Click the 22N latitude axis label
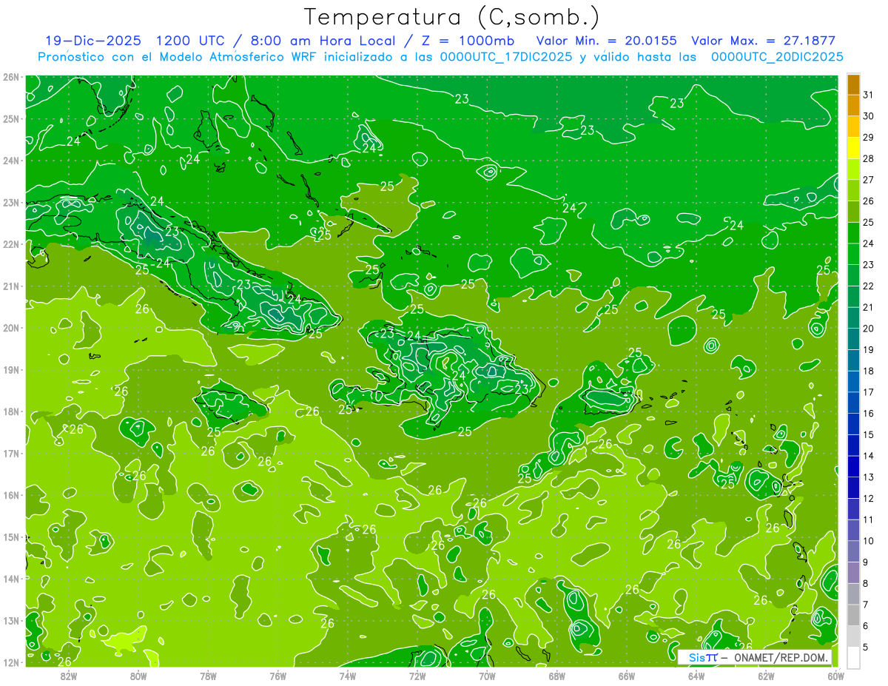 click(x=11, y=244)
